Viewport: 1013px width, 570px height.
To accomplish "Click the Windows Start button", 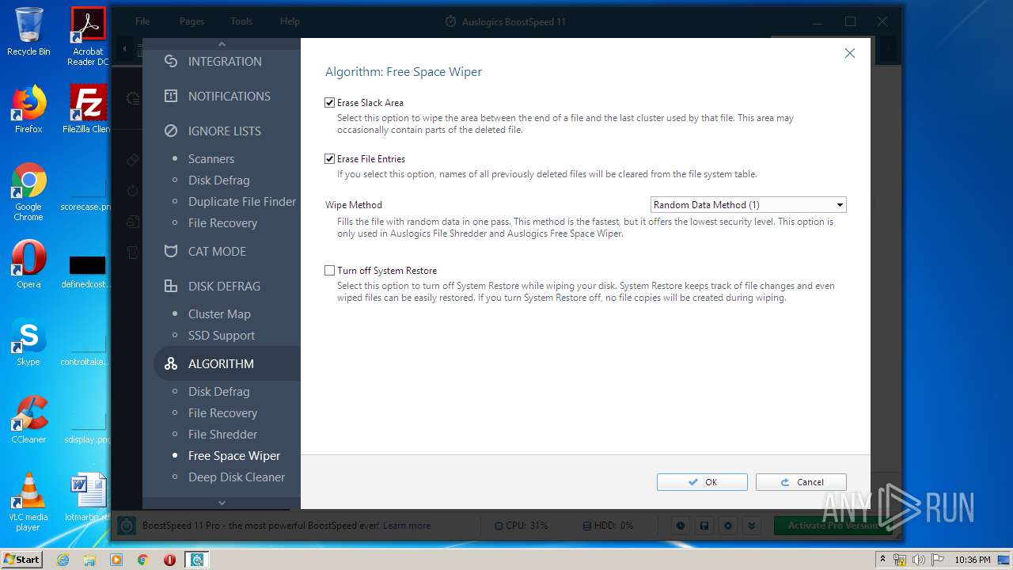I will (22, 560).
